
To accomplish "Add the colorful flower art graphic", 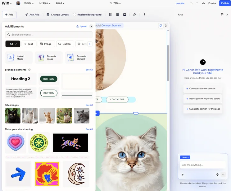I will 47,174.
